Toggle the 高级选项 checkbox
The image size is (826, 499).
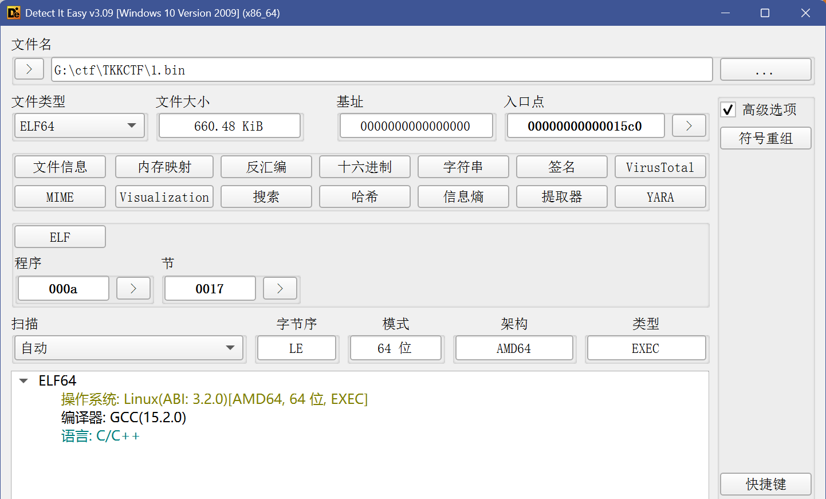(728, 109)
